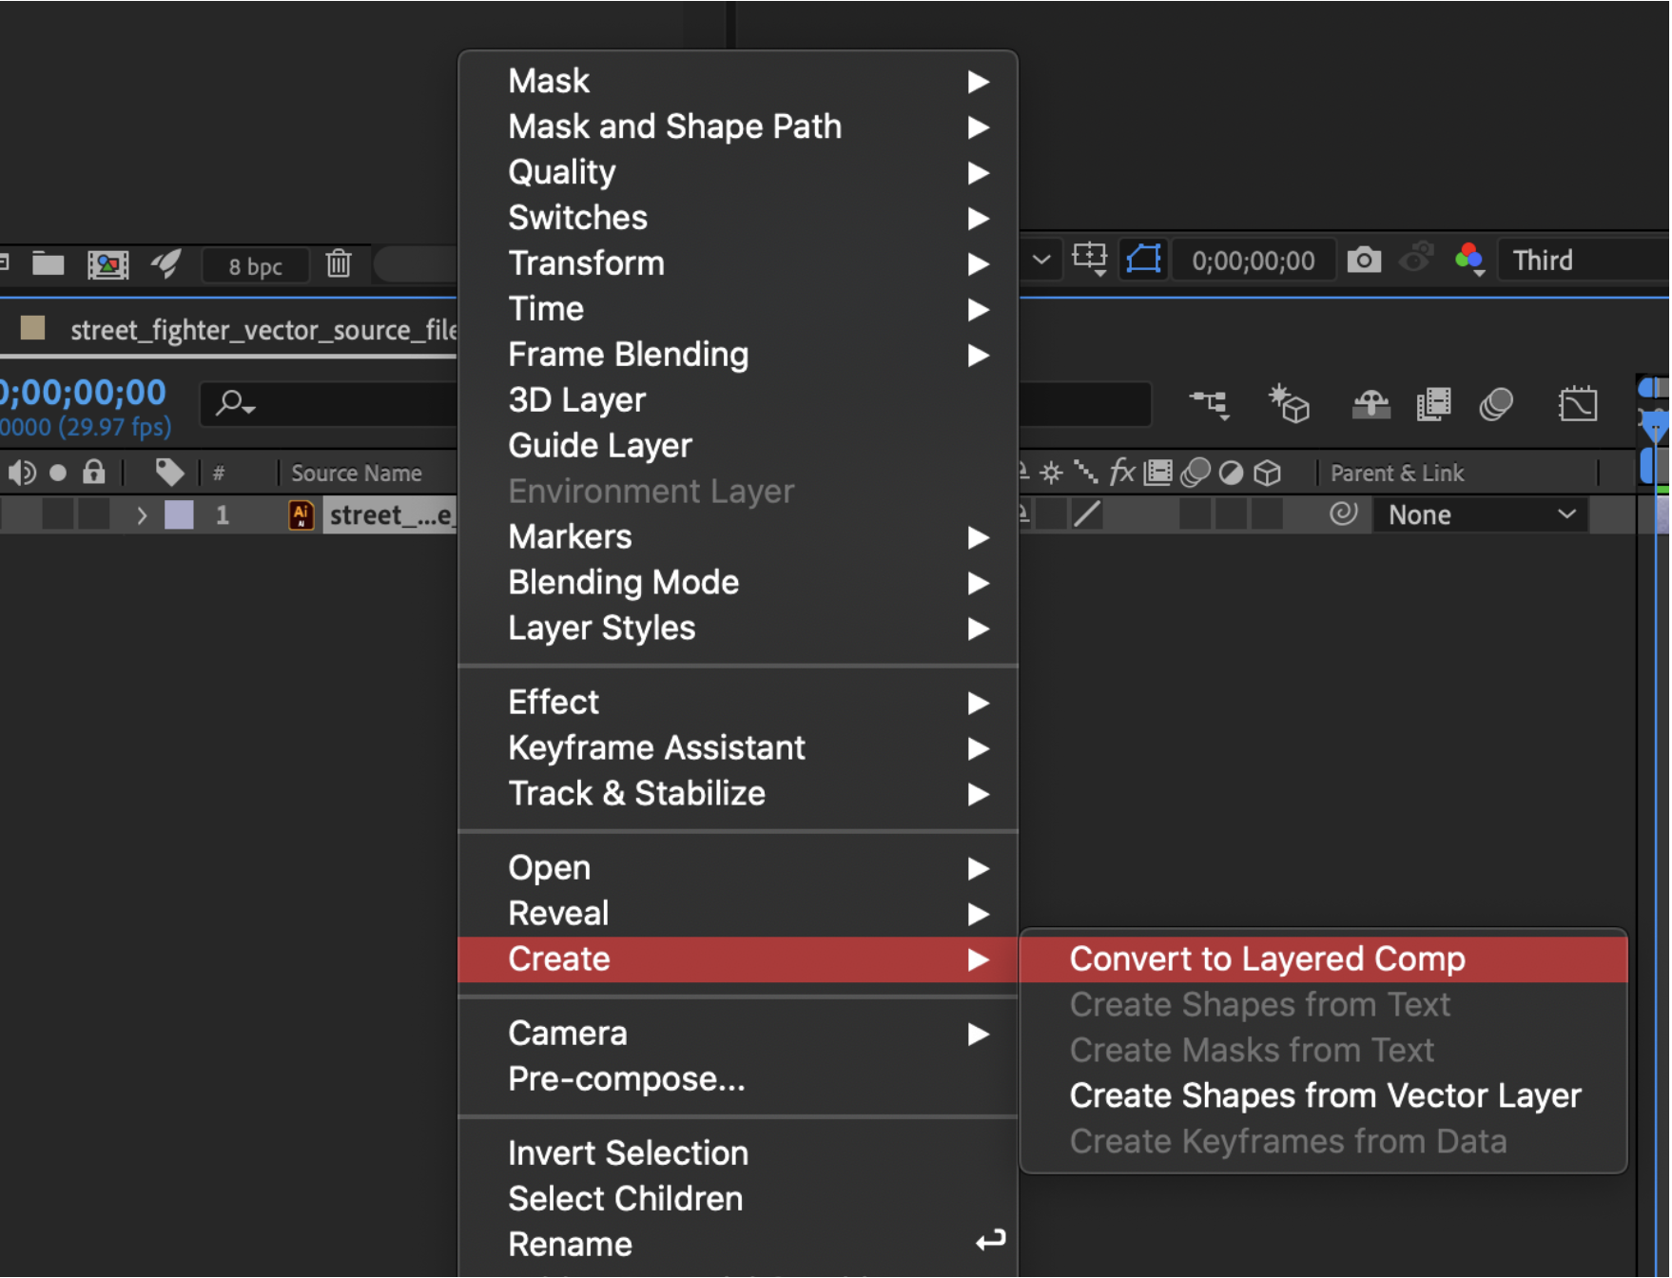The width and height of the screenshot is (1672, 1278).
Task: Toggle the mask and shape path visibility icon
Action: pos(1143,259)
